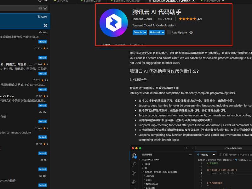Install the 'for comment-translate' extension
The height and width of the screenshot is (189, 252).
coord(43,137)
